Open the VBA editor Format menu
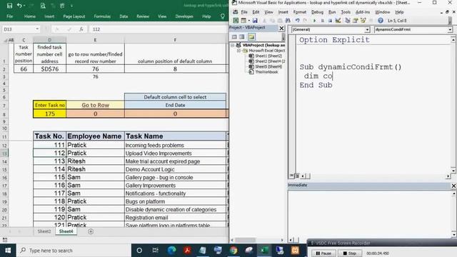The width and height of the screenshot is (457, 257). (x=300, y=12)
